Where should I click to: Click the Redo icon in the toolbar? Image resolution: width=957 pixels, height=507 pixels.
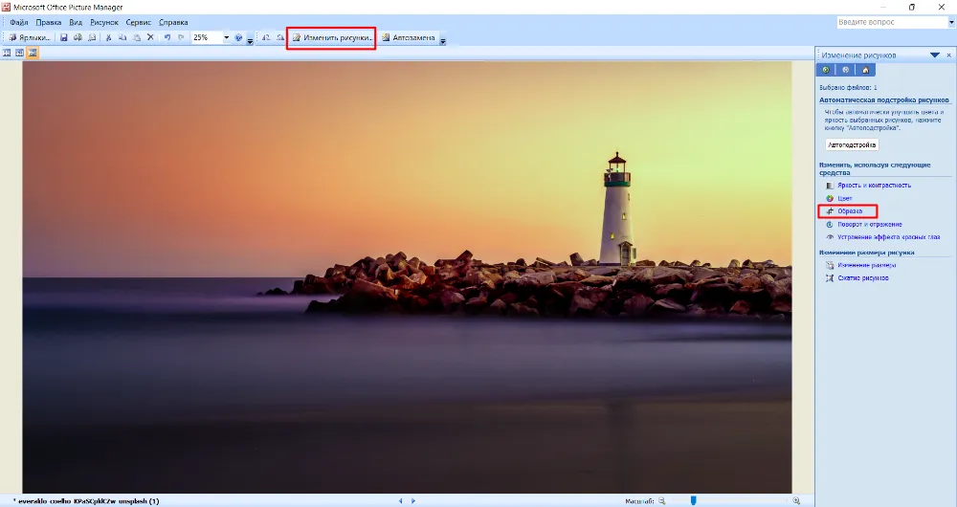(x=181, y=37)
